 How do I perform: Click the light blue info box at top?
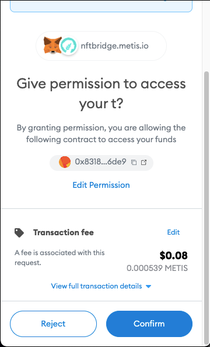(x=101, y=6)
